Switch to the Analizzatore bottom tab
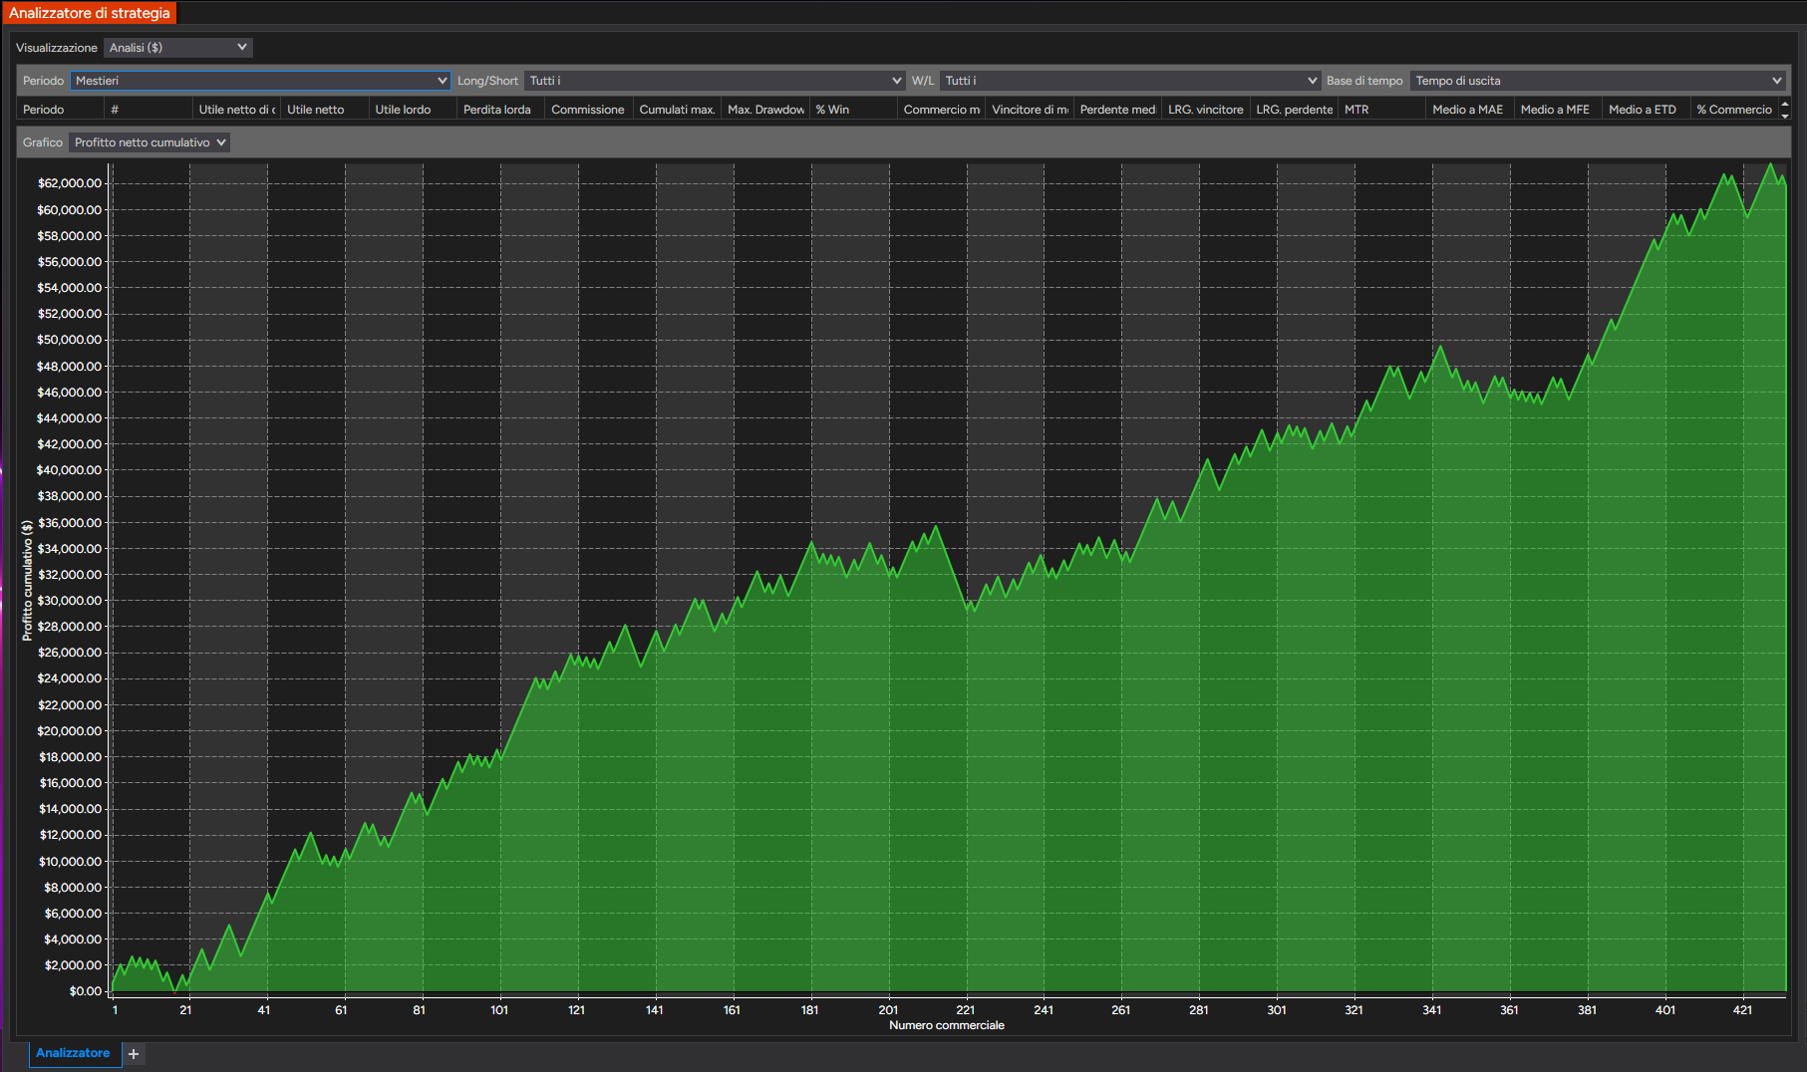Image resolution: width=1807 pixels, height=1072 pixels. tap(73, 1053)
